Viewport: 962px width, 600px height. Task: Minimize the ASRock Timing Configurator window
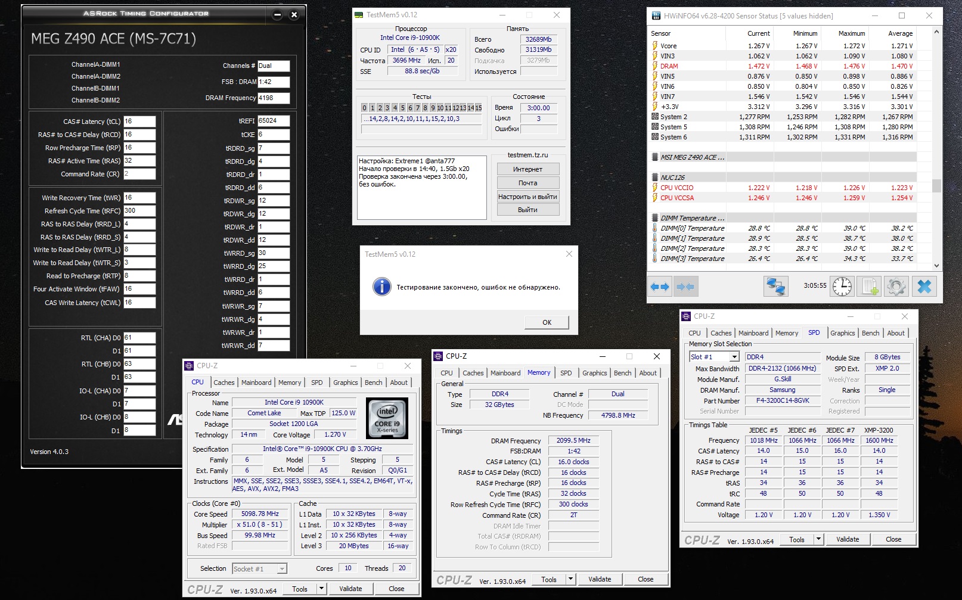(x=277, y=15)
